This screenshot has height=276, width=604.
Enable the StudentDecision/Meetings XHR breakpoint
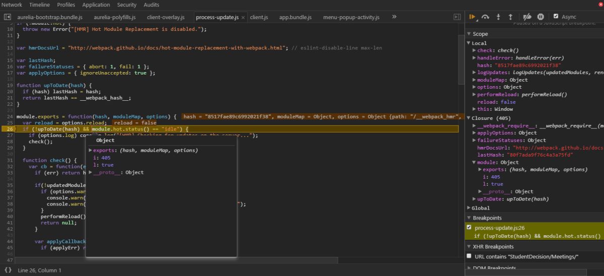click(470, 257)
